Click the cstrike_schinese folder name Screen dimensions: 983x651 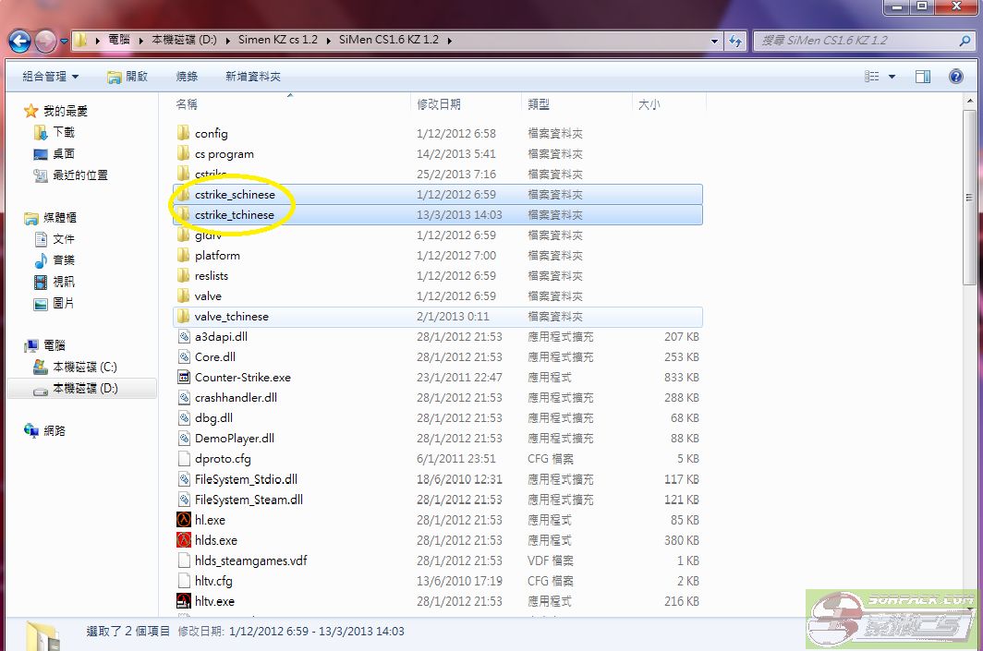(235, 194)
